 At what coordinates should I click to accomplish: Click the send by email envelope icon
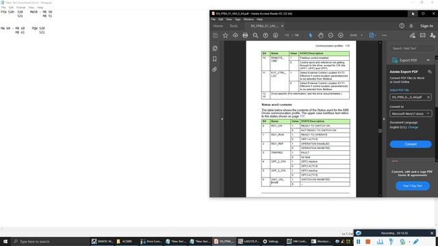click(x=423, y=36)
